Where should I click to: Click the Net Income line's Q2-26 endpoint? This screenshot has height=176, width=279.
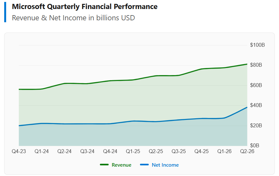(x=247, y=107)
